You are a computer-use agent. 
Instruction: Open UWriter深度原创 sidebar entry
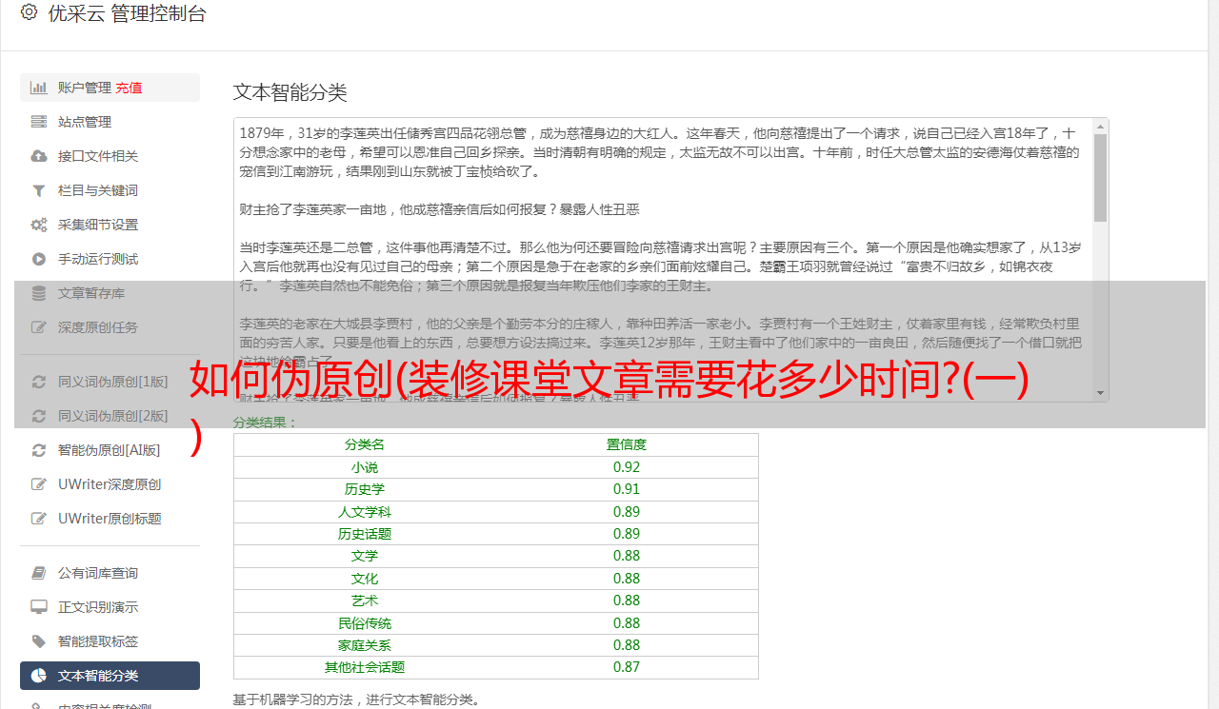pos(110,484)
